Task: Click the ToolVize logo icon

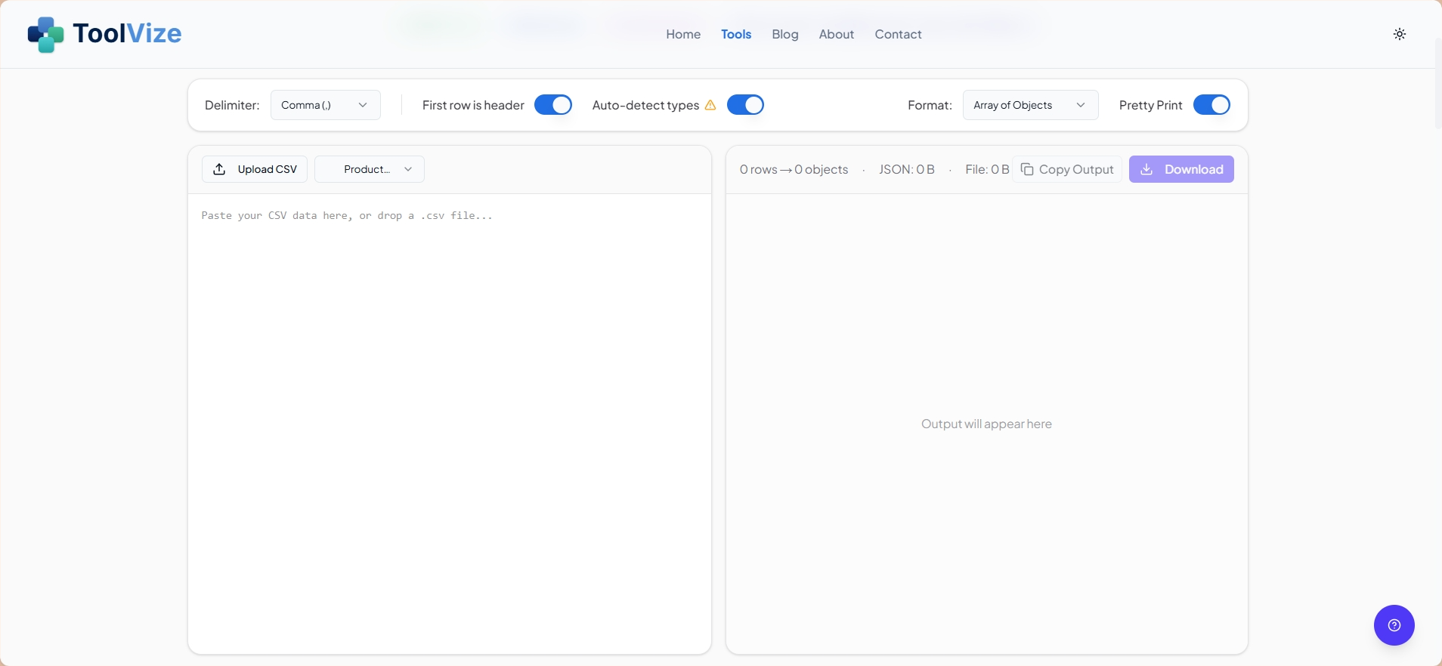Action: pos(45,35)
